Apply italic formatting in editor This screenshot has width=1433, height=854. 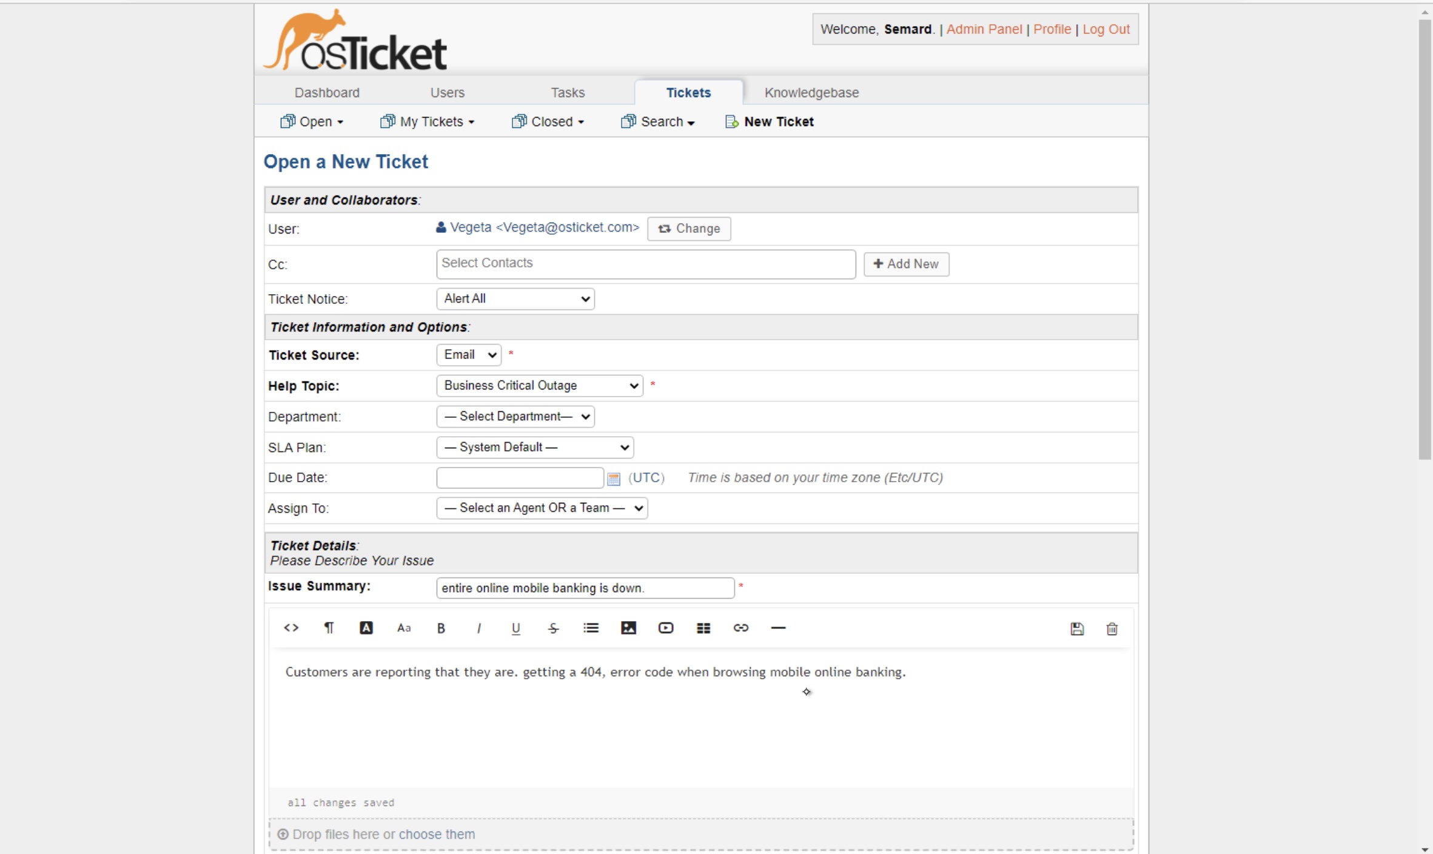pyautogui.click(x=478, y=628)
